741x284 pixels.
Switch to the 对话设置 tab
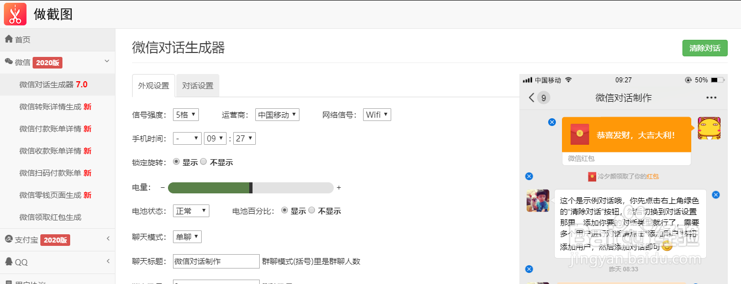[x=198, y=86]
